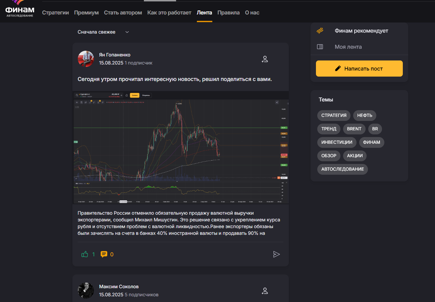Filter by the ОБЗОР topic tag
This screenshot has width=435, height=302.
click(329, 156)
